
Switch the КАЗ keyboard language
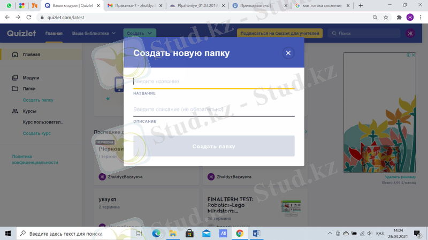tap(380, 234)
